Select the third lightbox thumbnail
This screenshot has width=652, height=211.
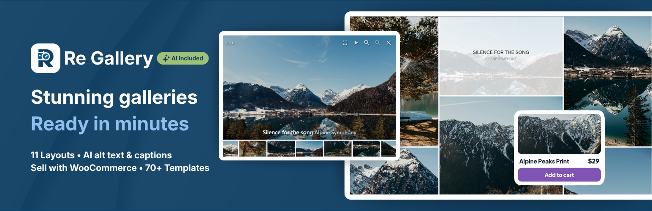(281, 149)
